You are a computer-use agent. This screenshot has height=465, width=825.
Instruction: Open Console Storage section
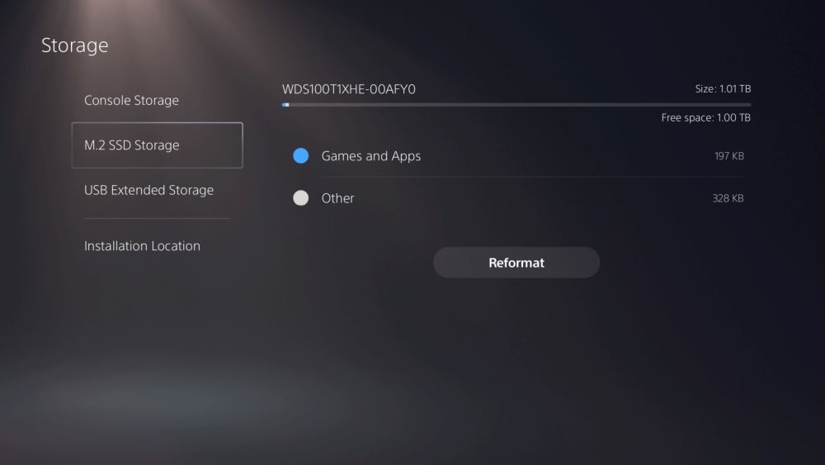click(131, 100)
